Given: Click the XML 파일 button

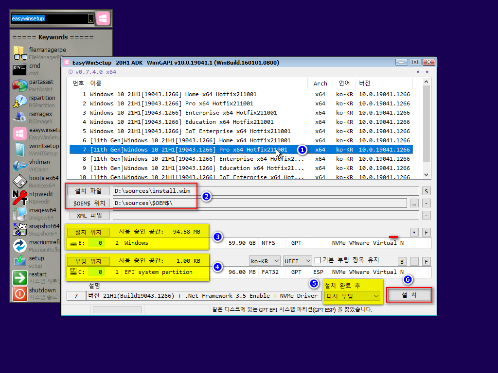Looking at the screenshot, I should 89,215.
